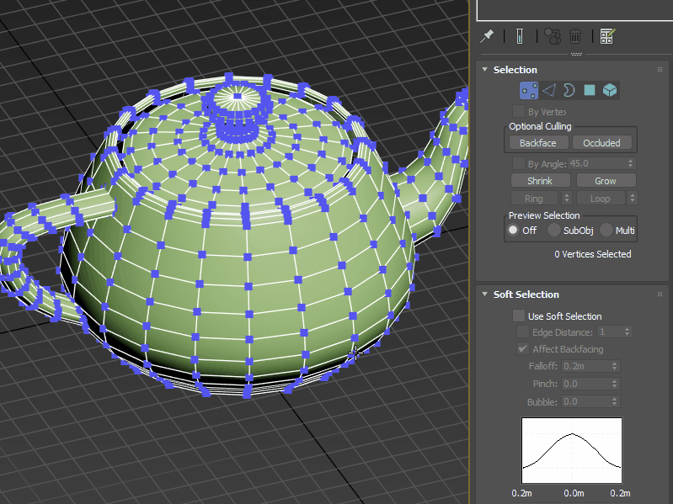673x504 pixels.
Task: Open Soft Selection rollout grip dots
Action: pos(660,294)
